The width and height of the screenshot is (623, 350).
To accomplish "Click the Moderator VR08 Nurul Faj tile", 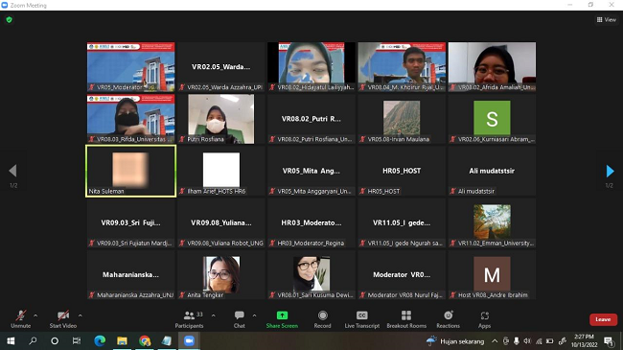I will point(402,275).
